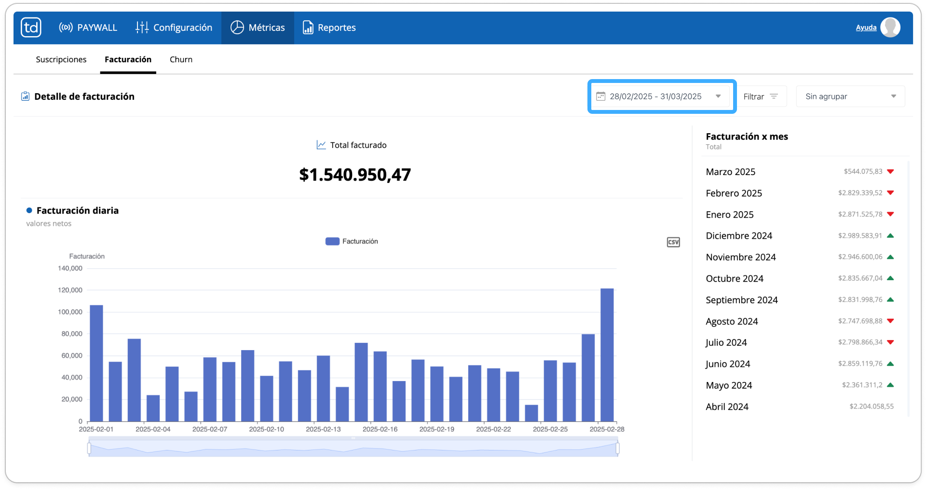Click the red down arrow beside $544.075,83
The image size is (927, 490).
click(x=890, y=172)
